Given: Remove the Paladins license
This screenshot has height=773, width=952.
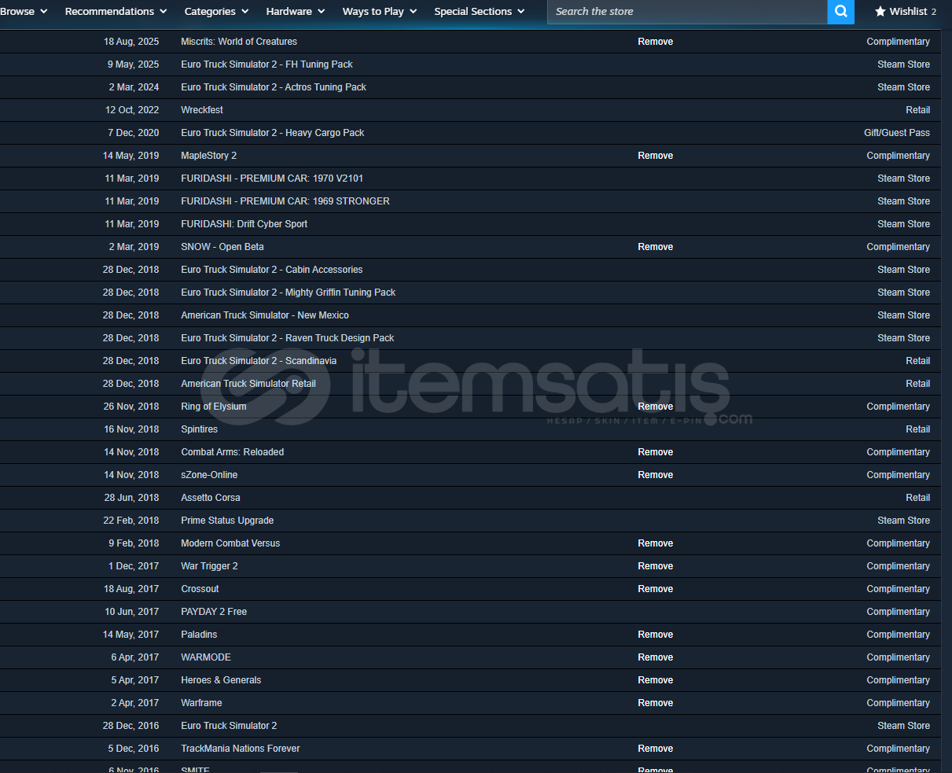Looking at the screenshot, I should point(655,635).
